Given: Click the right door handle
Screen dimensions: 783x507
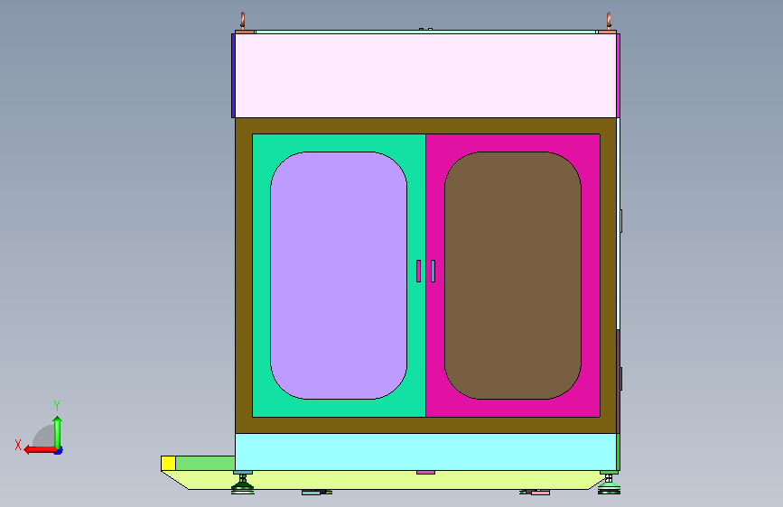Looking at the screenshot, I should tap(433, 271).
